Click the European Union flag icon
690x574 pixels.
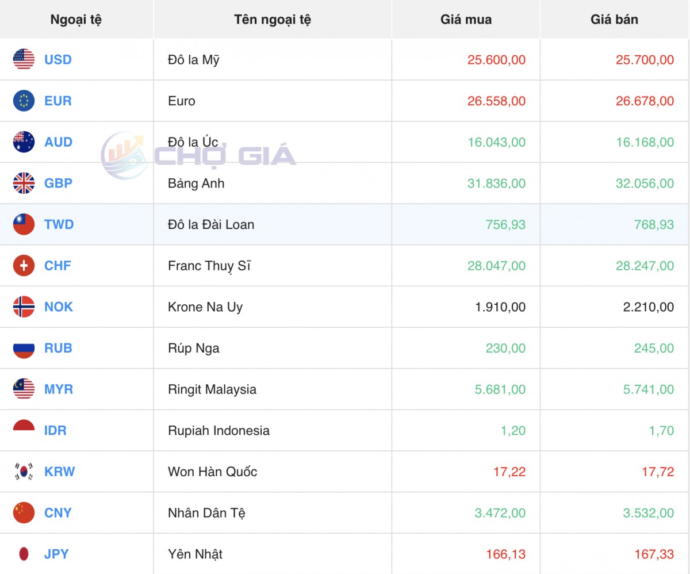24,101
